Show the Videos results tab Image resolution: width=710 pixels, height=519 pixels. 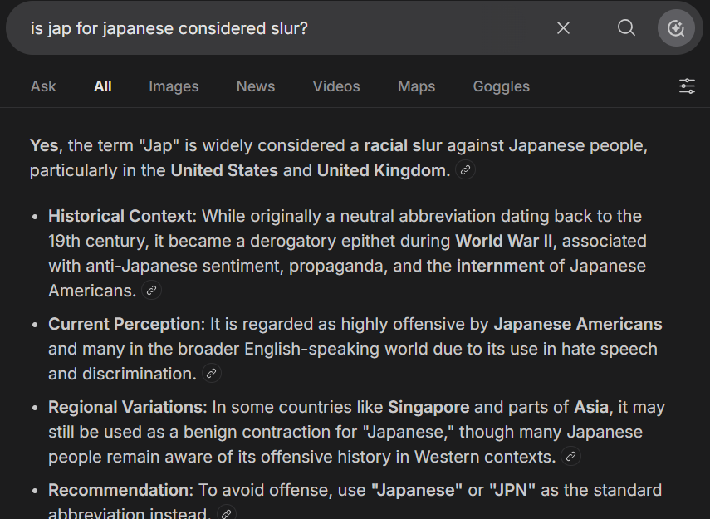336,86
